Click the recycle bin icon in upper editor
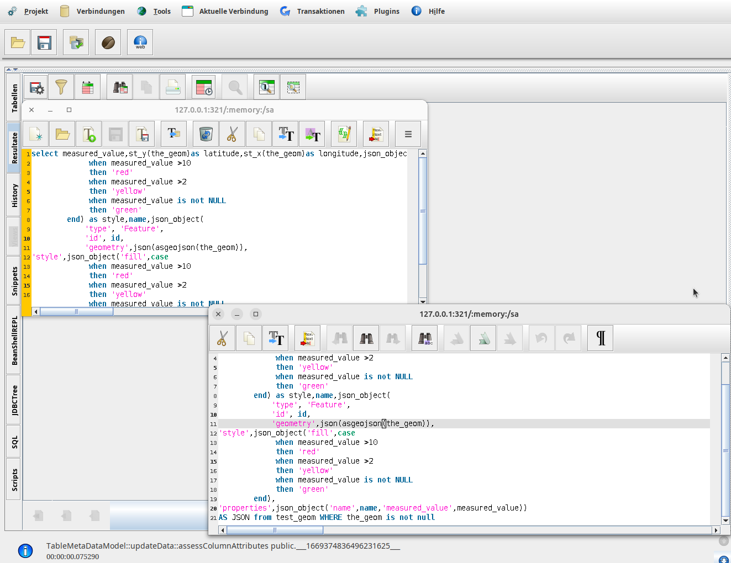Image resolution: width=731 pixels, height=563 pixels. tap(206, 134)
